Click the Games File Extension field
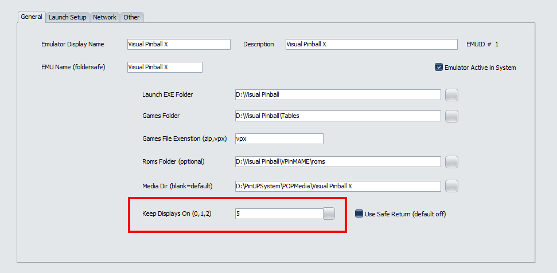Screen dimensions: 557x273 click(279, 139)
